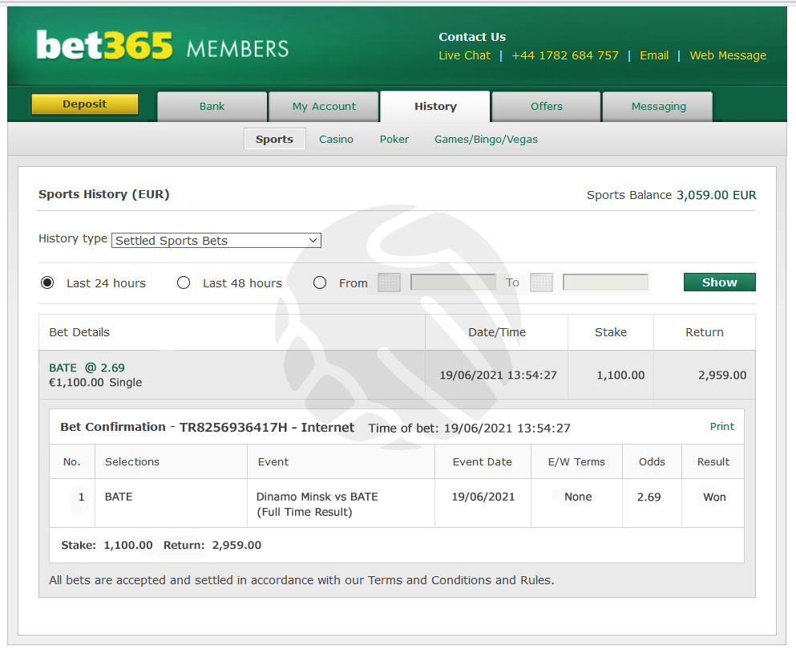
Task: Click the E/W Terms value None
Action: (x=578, y=497)
